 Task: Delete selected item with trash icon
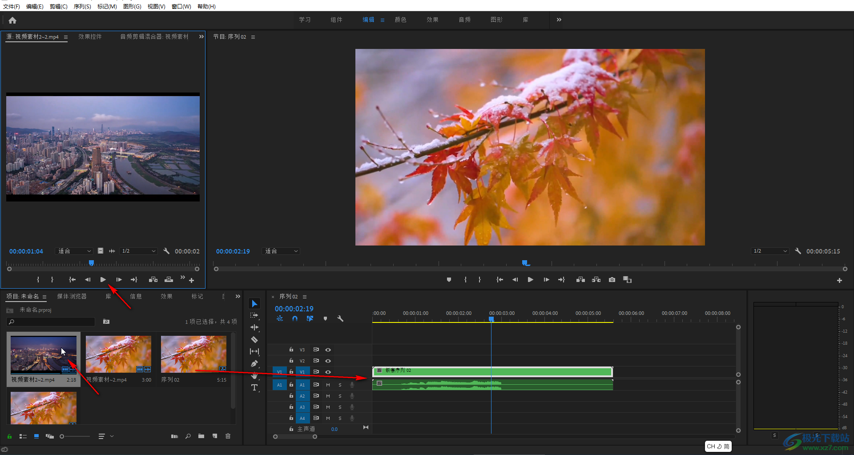point(228,436)
